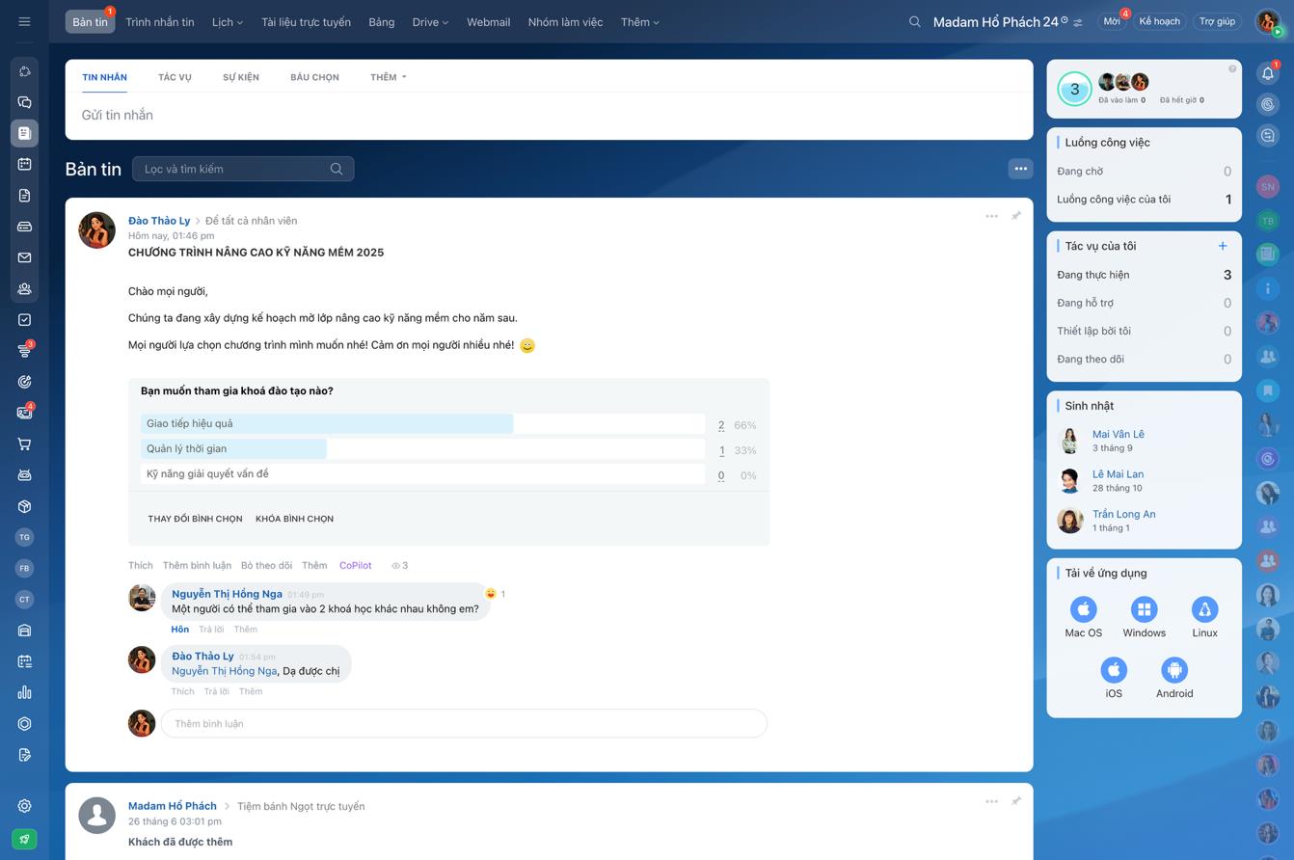
Task: Expand the Lịch dropdown menu
Action: (x=227, y=22)
